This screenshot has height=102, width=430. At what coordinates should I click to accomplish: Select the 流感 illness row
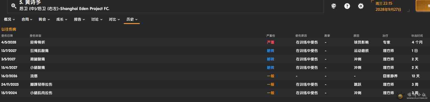point(215,76)
